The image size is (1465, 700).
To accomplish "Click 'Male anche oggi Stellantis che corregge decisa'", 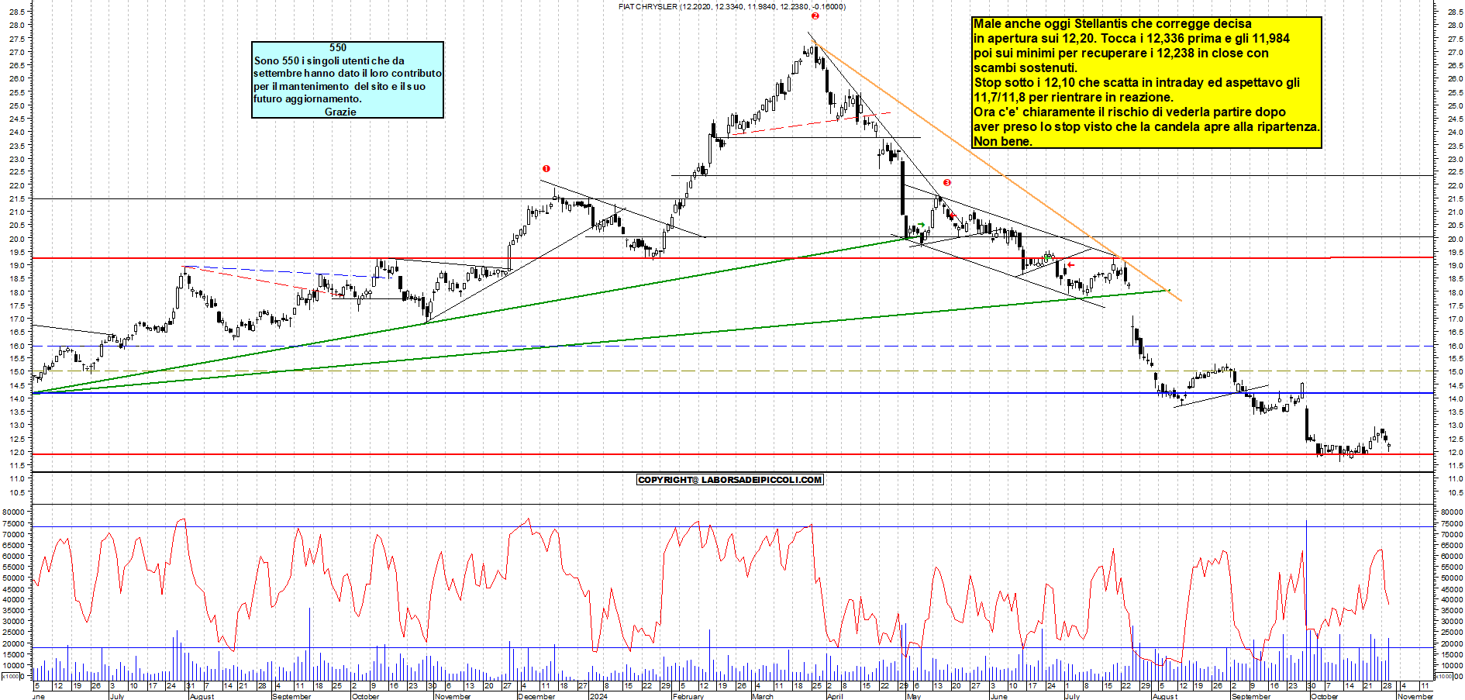I will coord(1112,24).
